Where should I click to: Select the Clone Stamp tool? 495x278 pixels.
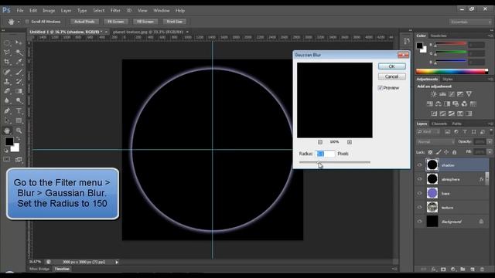click(7, 81)
